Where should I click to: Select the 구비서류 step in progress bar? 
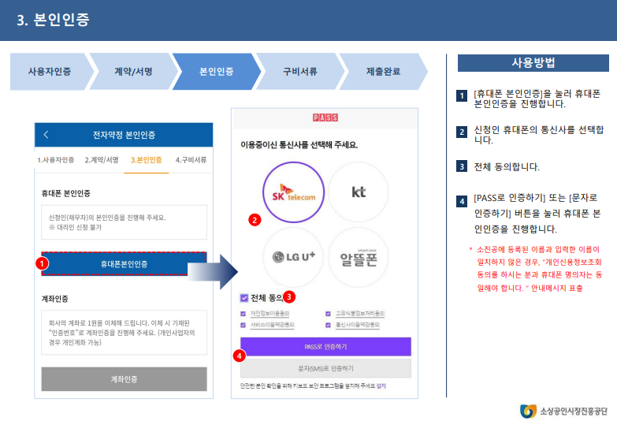tap(300, 72)
